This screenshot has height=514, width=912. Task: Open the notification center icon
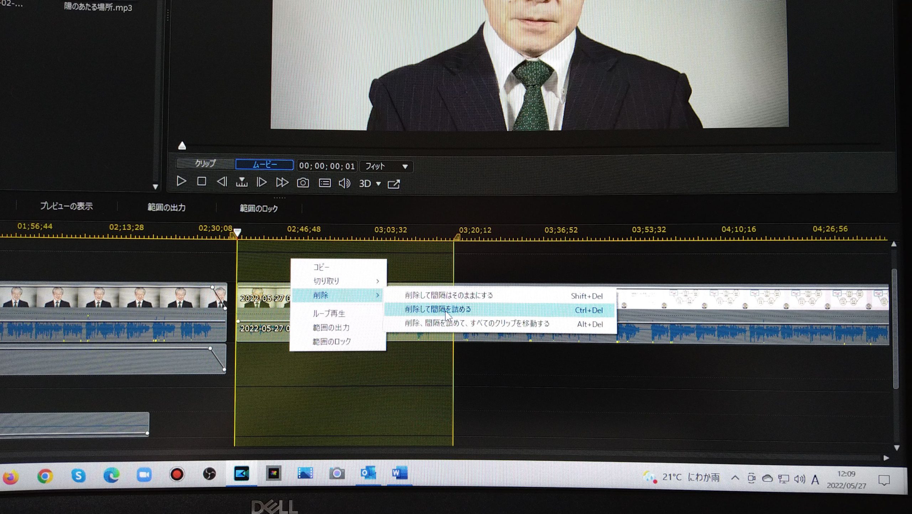(883, 481)
